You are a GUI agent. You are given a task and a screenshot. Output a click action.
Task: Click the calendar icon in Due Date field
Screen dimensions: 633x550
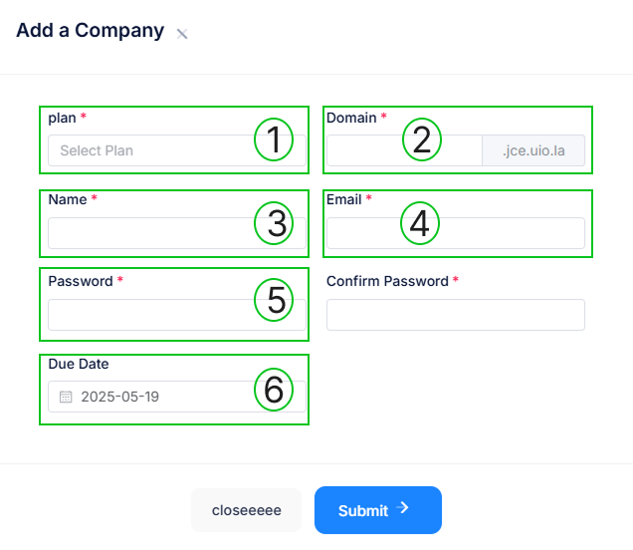66,397
